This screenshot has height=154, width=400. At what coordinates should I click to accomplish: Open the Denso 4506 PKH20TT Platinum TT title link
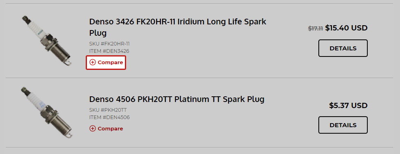pyautogui.click(x=177, y=99)
